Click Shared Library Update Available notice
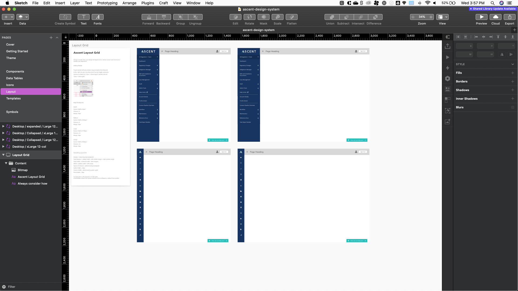 point(493,9)
